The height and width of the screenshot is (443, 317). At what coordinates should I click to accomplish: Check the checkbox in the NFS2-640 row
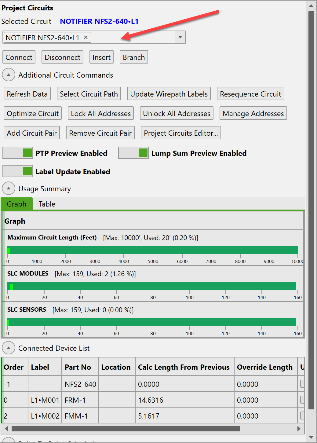[x=302, y=384]
